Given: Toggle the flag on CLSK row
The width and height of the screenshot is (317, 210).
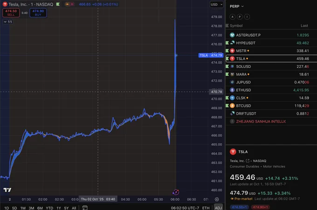Looking at the screenshot, I should 227,98.
